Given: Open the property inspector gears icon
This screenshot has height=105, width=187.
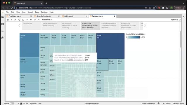Looking at the screenshot, I should (x=184, y=17).
